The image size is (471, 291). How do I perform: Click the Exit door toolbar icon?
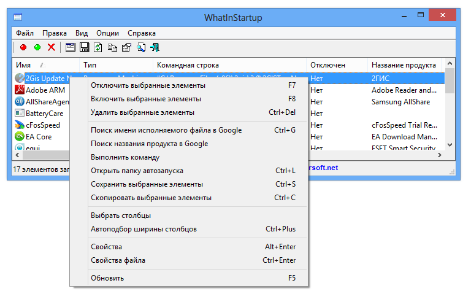click(155, 47)
